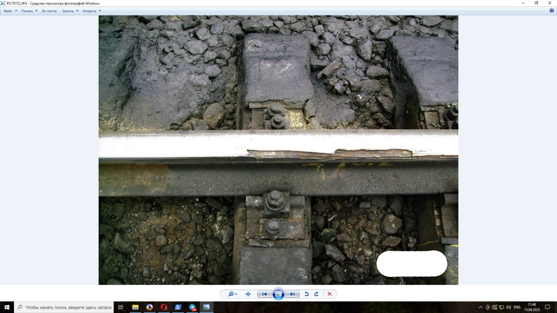
Task: Open the zoom magnifier control
Action: click(x=233, y=294)
